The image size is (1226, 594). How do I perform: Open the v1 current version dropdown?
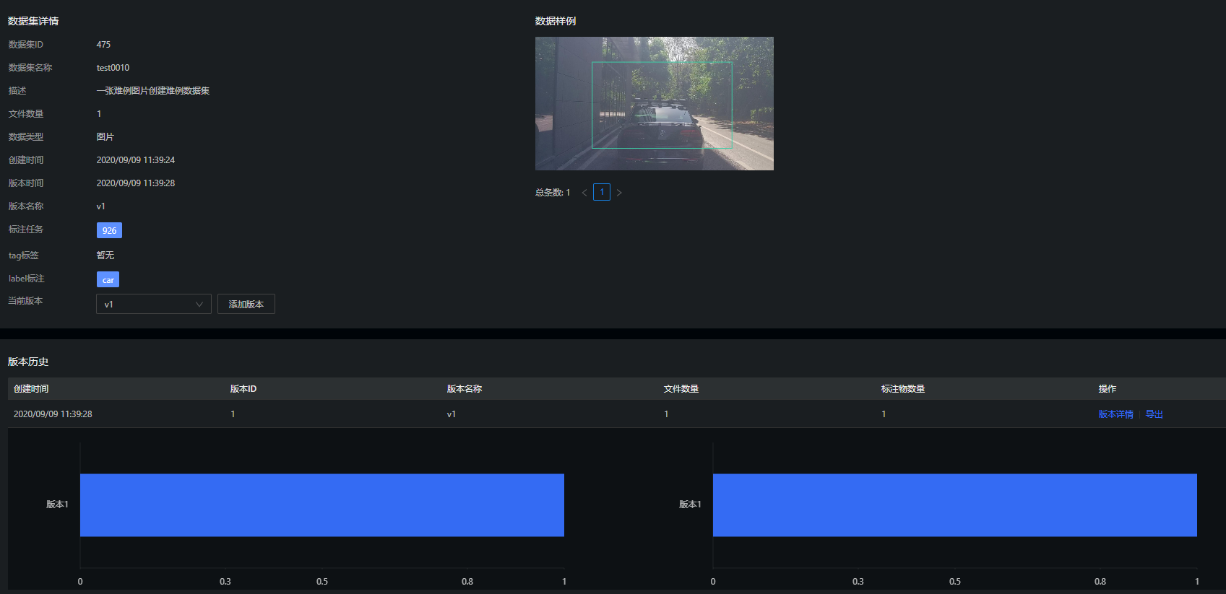(154, 304)
